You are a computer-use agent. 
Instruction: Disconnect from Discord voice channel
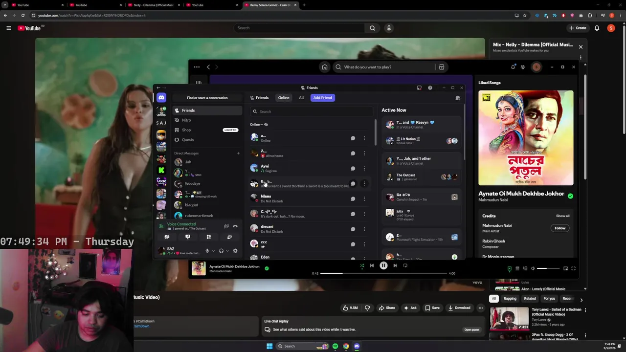click(x=235, y=226)
